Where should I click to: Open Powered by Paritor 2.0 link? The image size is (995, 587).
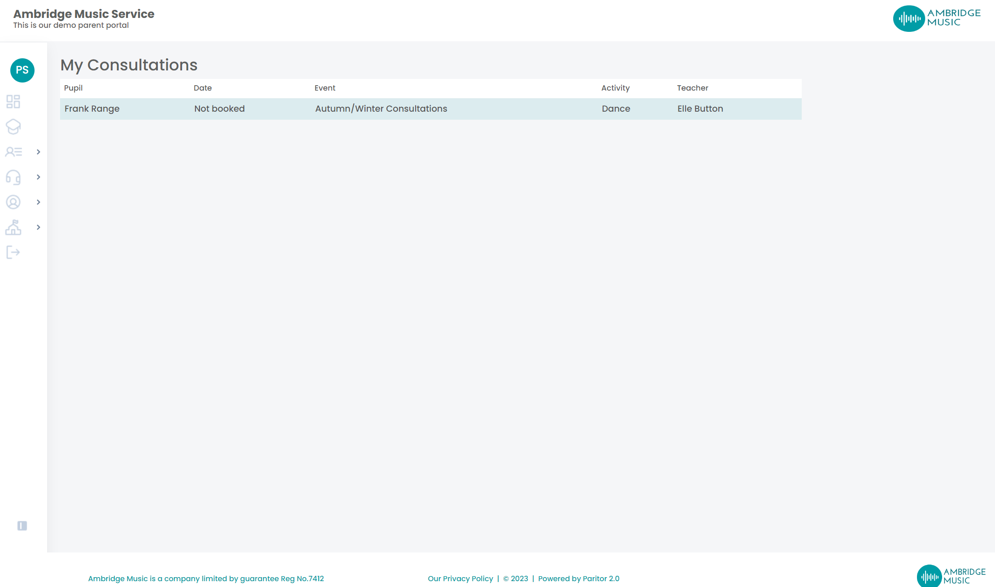[x=579, y=578]
